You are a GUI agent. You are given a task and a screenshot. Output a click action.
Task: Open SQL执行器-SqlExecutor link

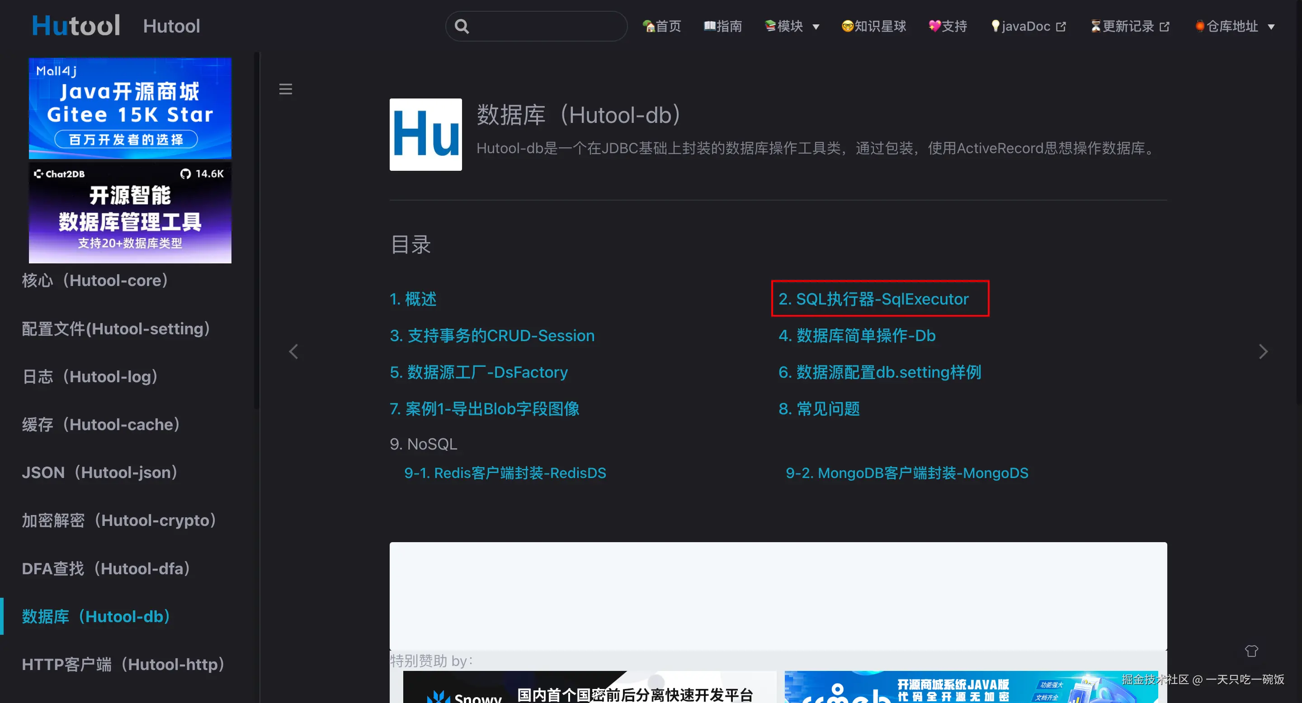coord(873,299)
